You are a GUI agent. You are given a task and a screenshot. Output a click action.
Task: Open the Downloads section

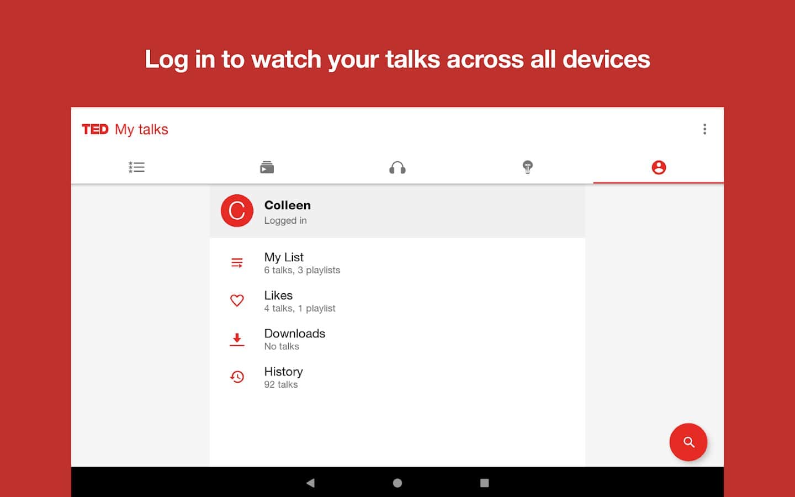pos(295,339)
